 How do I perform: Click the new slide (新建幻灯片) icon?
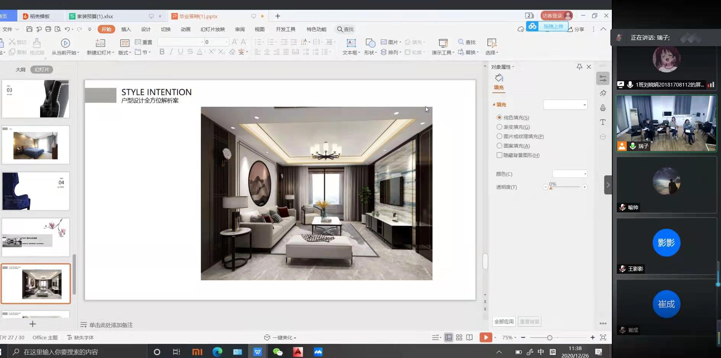(100, 43)
